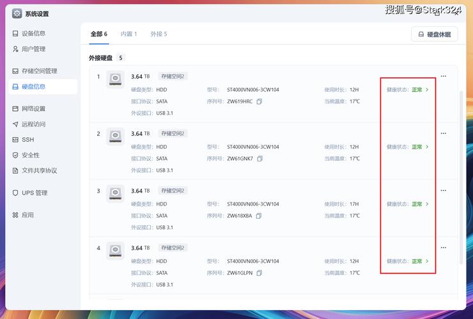Click serial number text ZW619HRC
473x319 pixels.
tap(240, 101)
